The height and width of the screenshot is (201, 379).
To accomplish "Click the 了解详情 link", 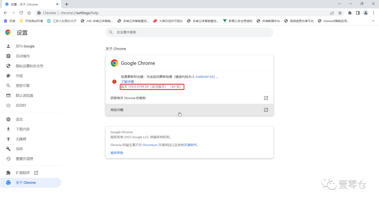I will coord(127,82).
